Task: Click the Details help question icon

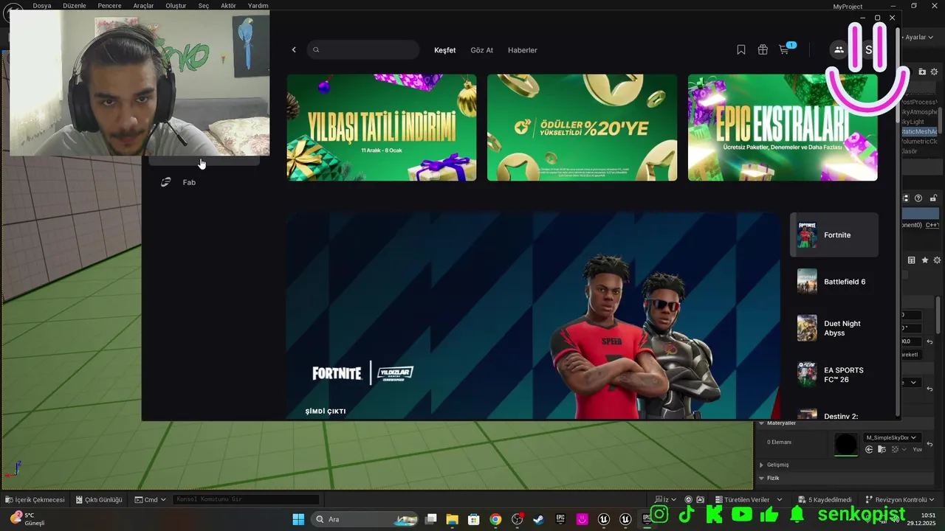Action: point(918,198)
